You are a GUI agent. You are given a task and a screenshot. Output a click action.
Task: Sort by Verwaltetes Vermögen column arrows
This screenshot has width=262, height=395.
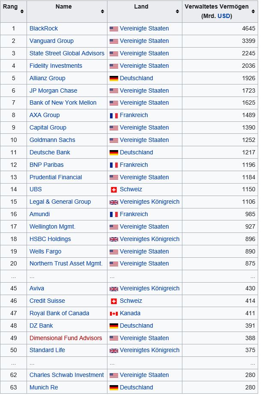pyautogui.click(x=253, y=11)
